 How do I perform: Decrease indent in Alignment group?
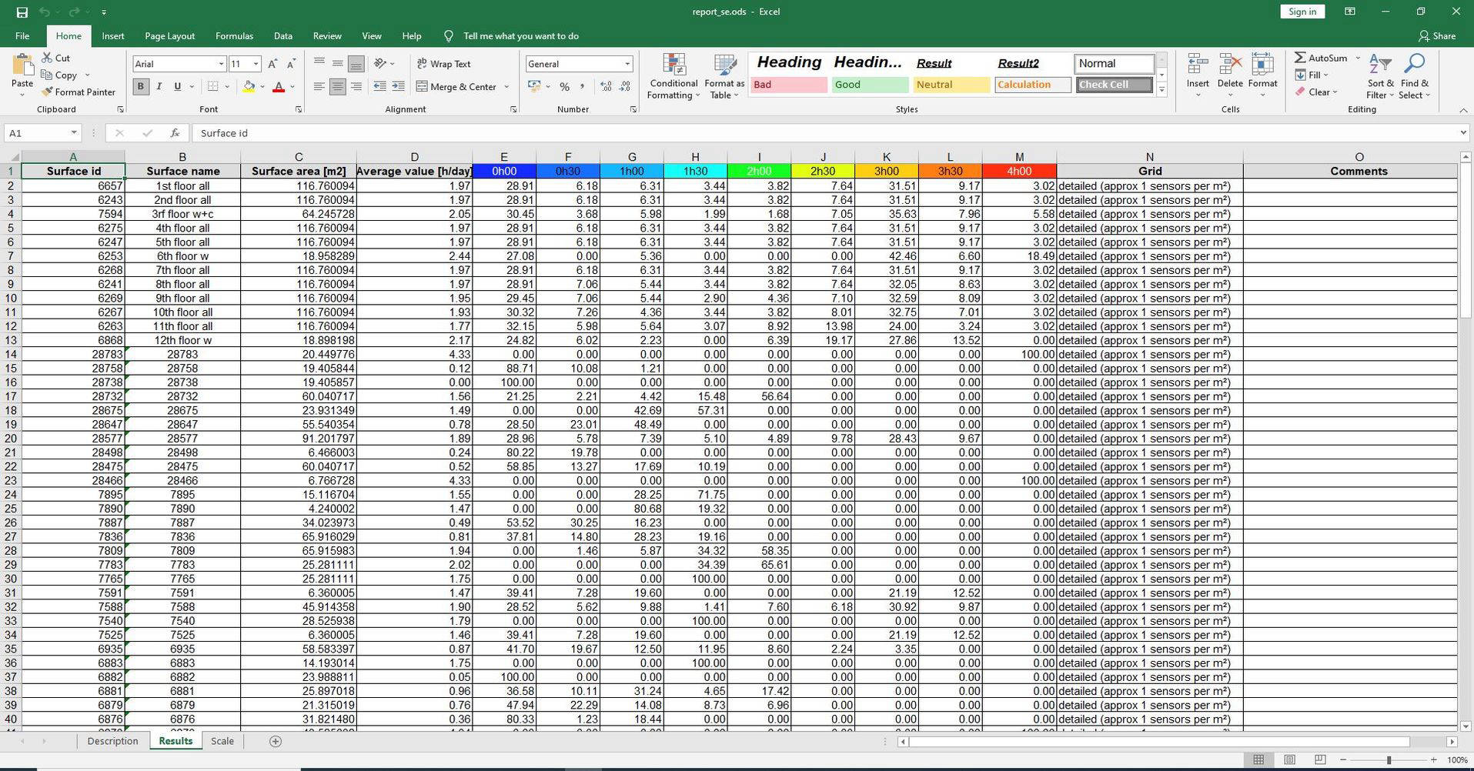(x=379, y=87)
